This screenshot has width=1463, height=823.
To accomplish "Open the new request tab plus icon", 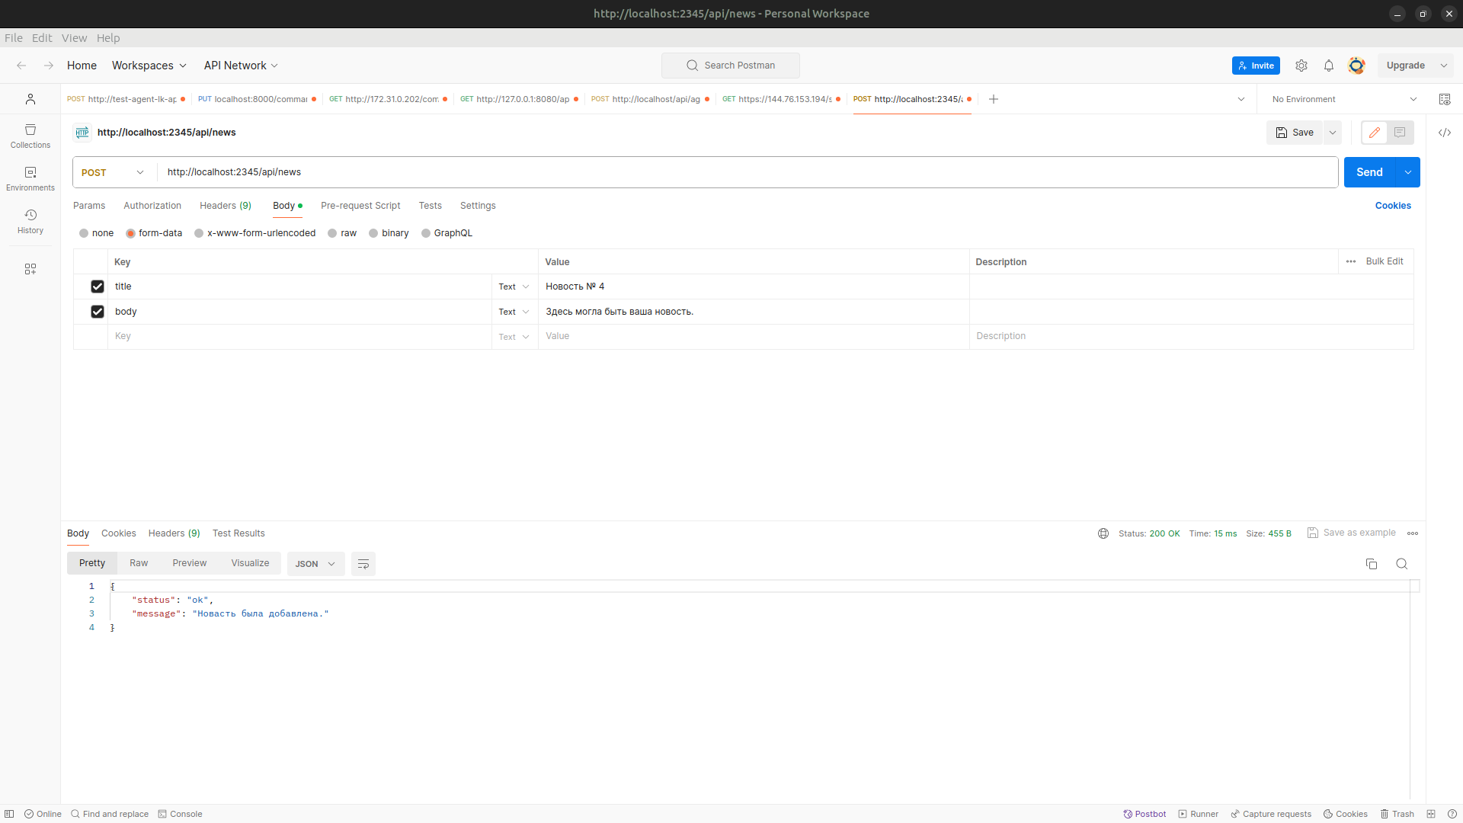I will [993, 99].
